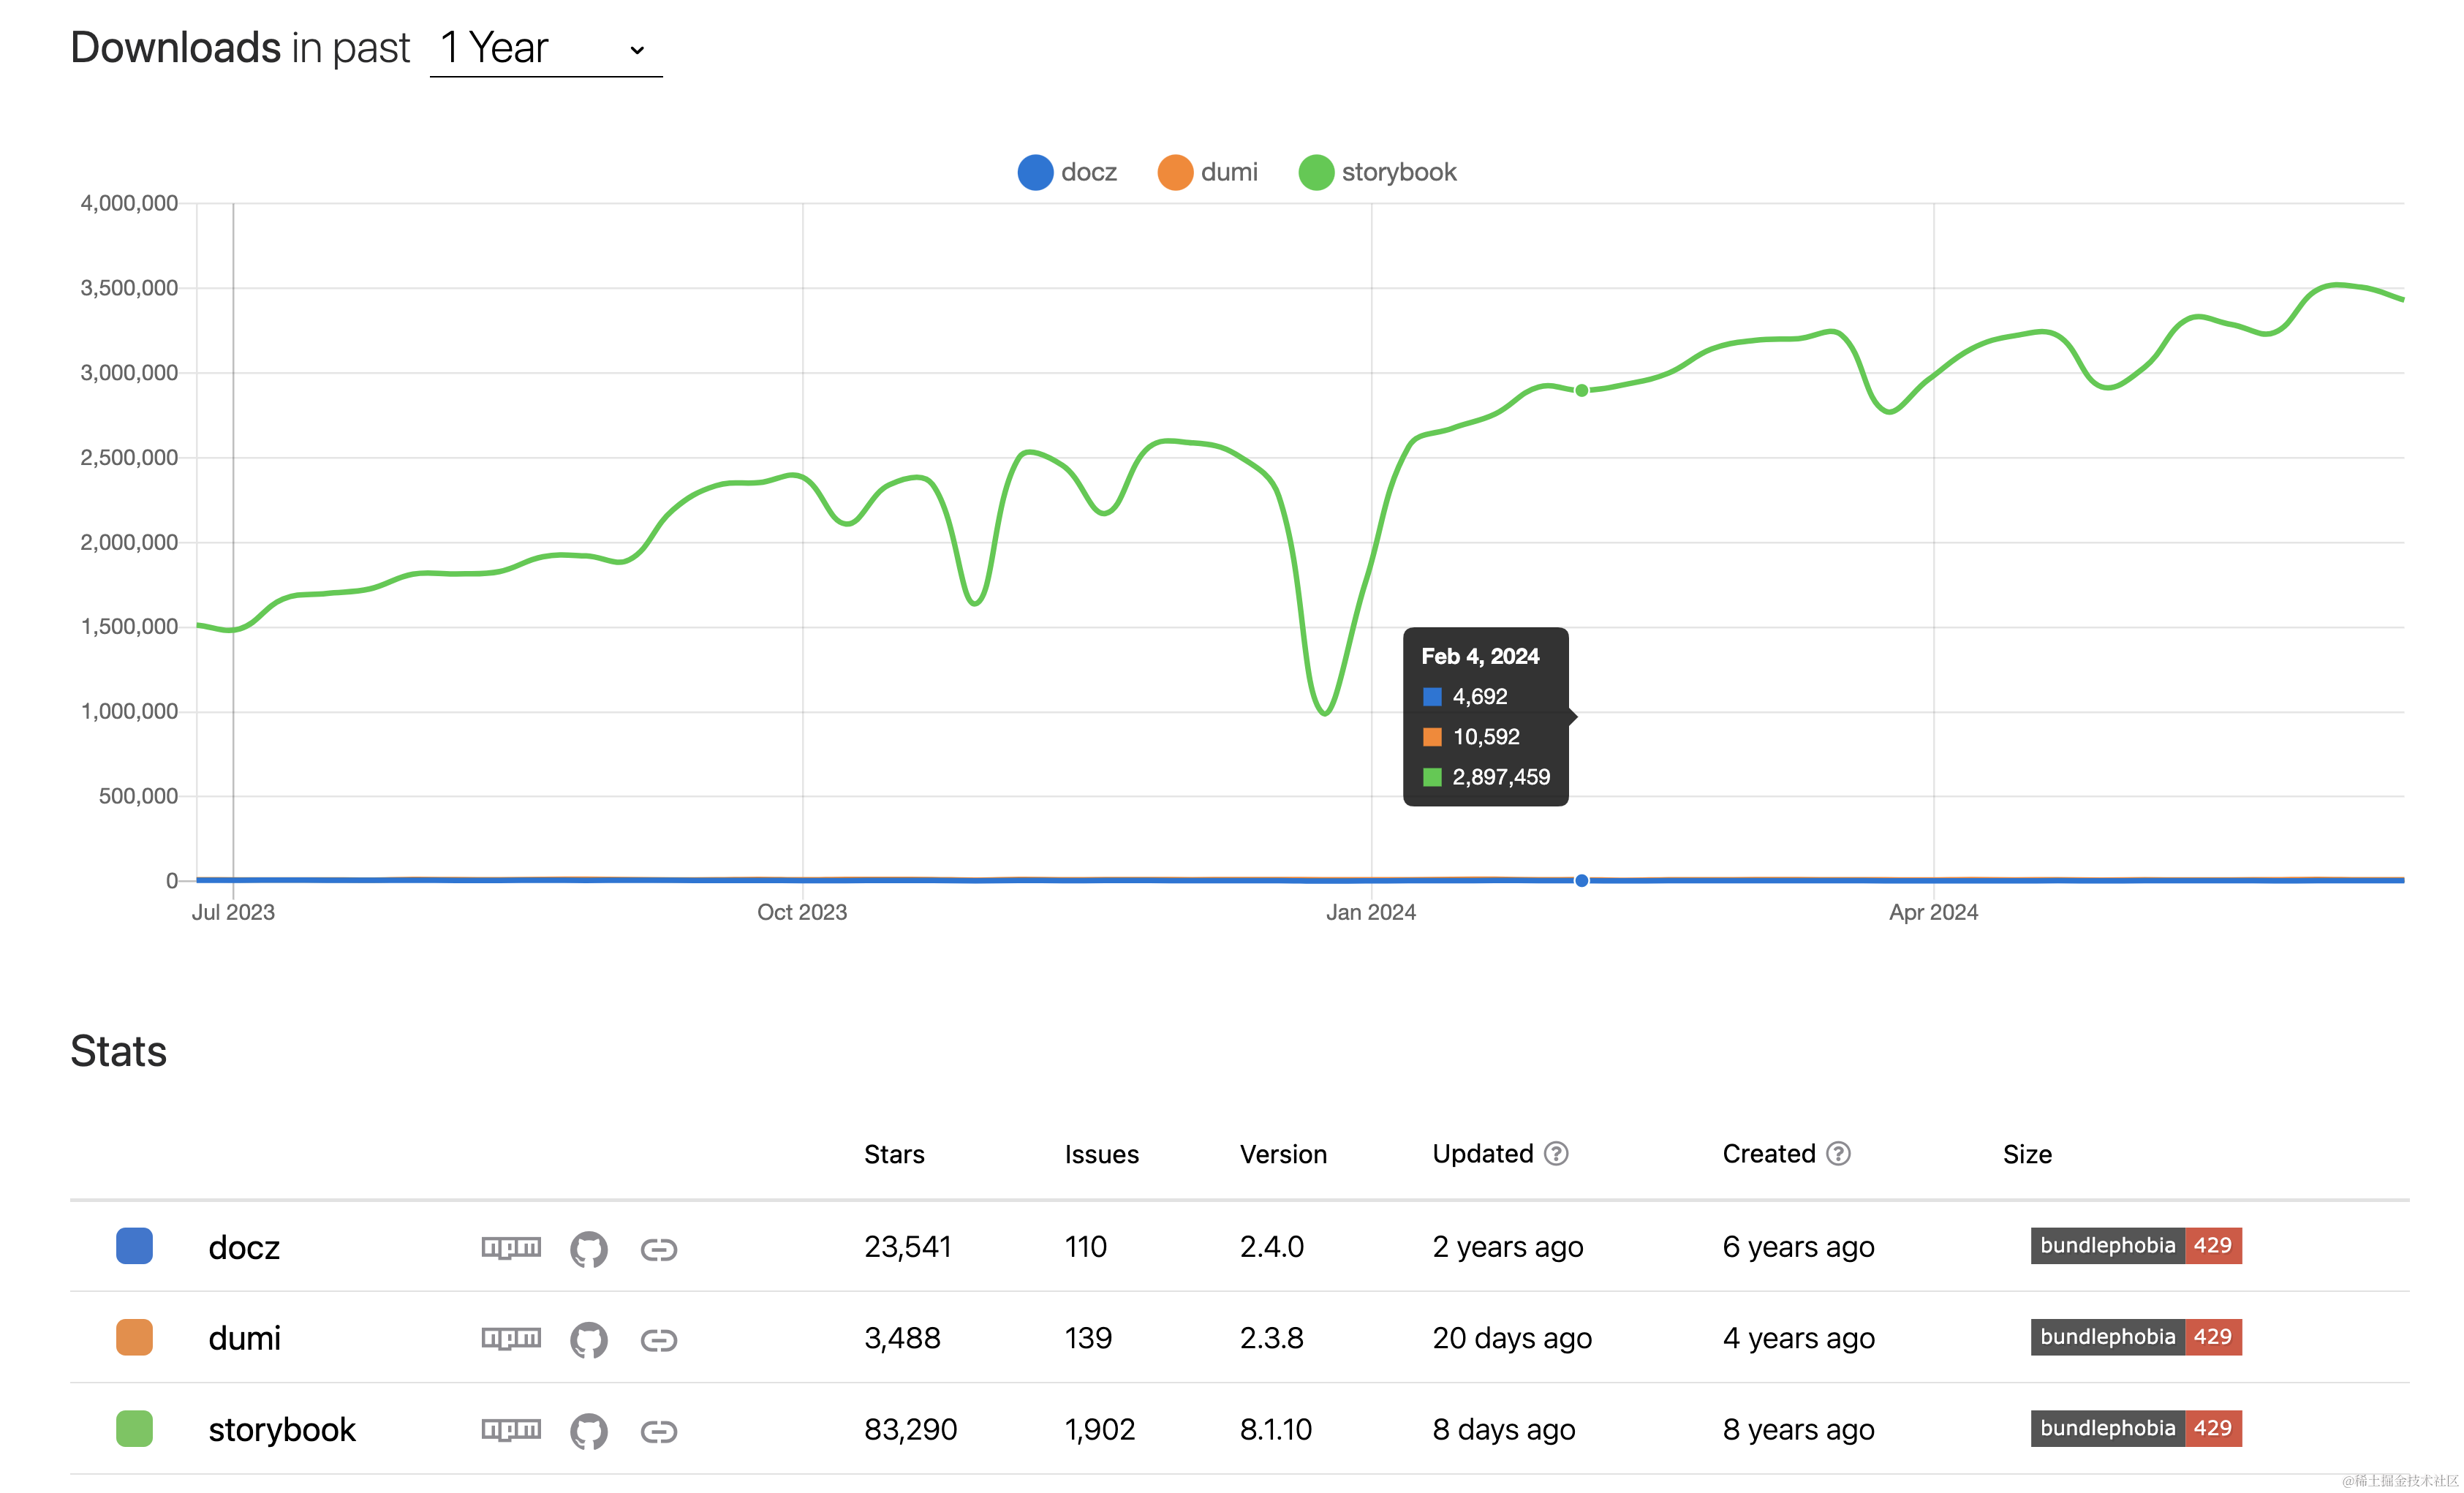Click the docz issues count 110
2464x1493 pixels.
(1086, 1247)
